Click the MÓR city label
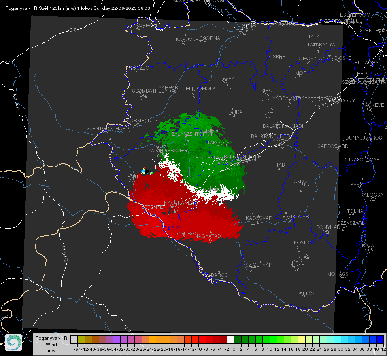This screenshot has width=387, height=356. click(301, 73)
